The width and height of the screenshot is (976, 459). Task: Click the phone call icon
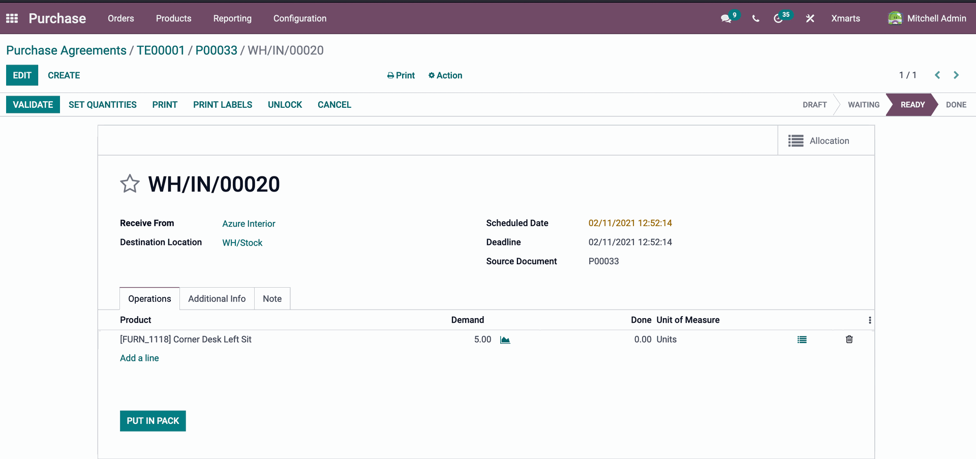click(x=756, y=18)
